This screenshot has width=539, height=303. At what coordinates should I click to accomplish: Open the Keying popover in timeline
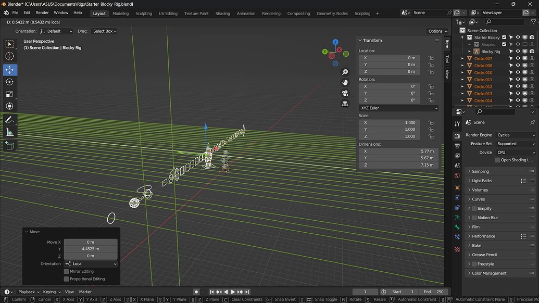[52, 292]
